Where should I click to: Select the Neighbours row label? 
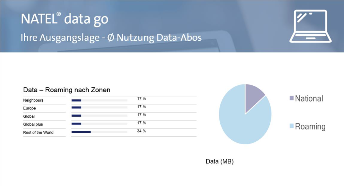33,100
